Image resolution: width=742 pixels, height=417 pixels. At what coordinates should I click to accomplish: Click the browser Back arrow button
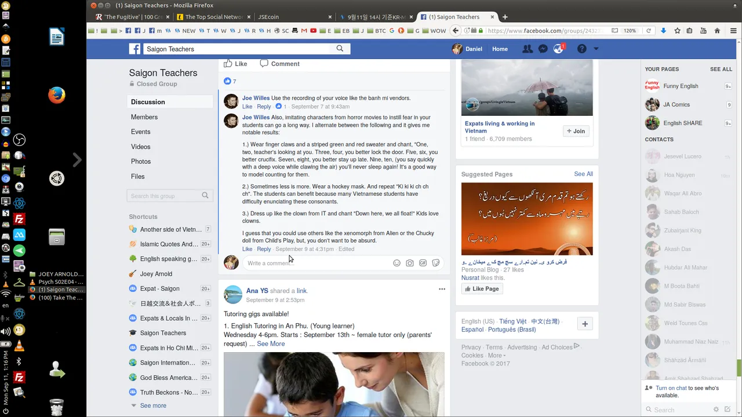(456, 31)
